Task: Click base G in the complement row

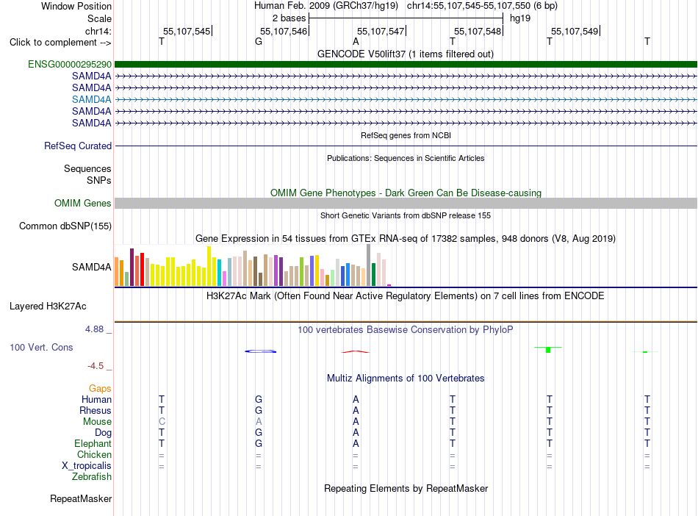Action: coord(259,42)
